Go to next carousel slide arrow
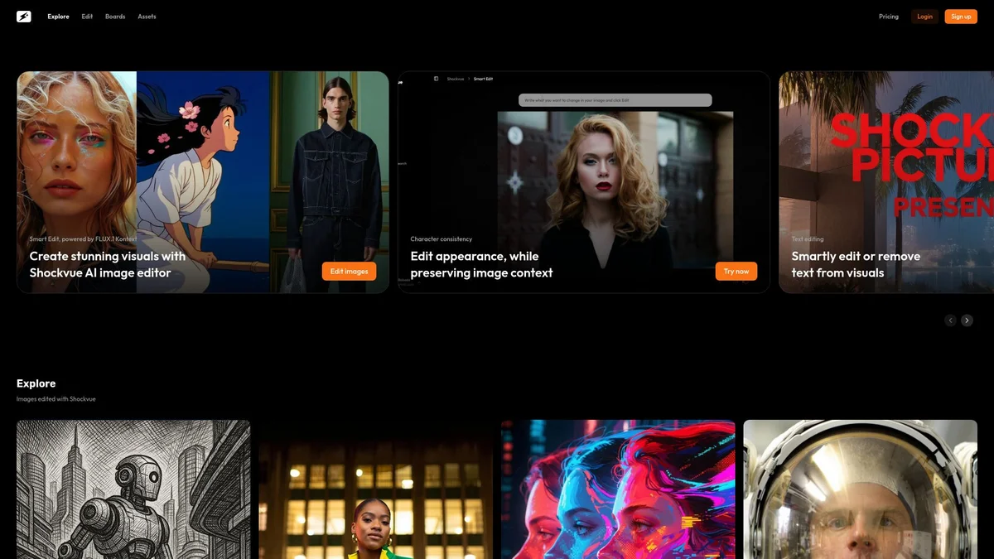Viewport: 994px width, 559px height. pos(967,320)
